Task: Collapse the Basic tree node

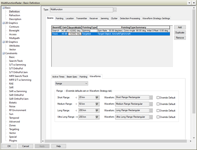Action: coord(4,8)
